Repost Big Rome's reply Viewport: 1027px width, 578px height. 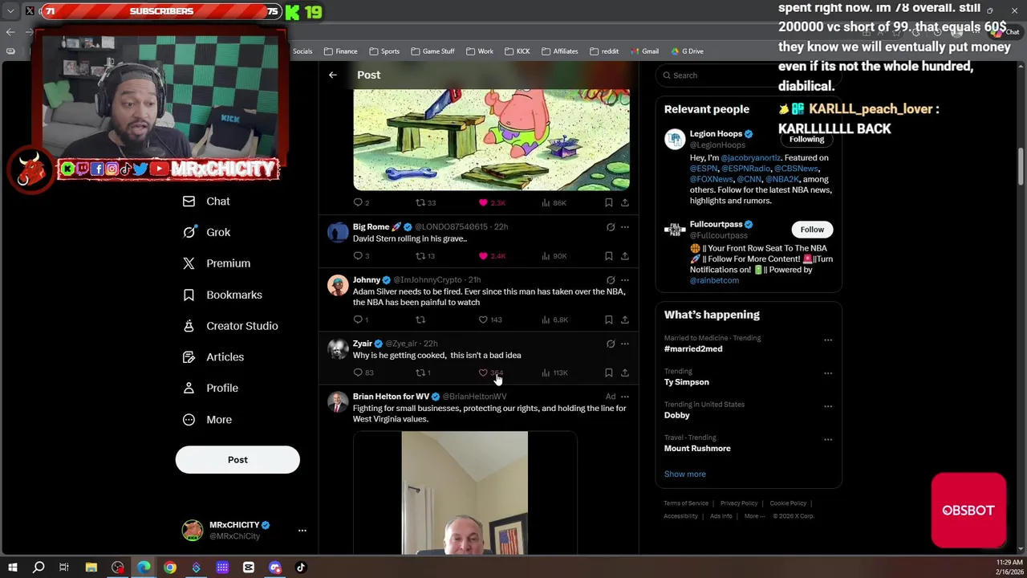coord(420,256)
